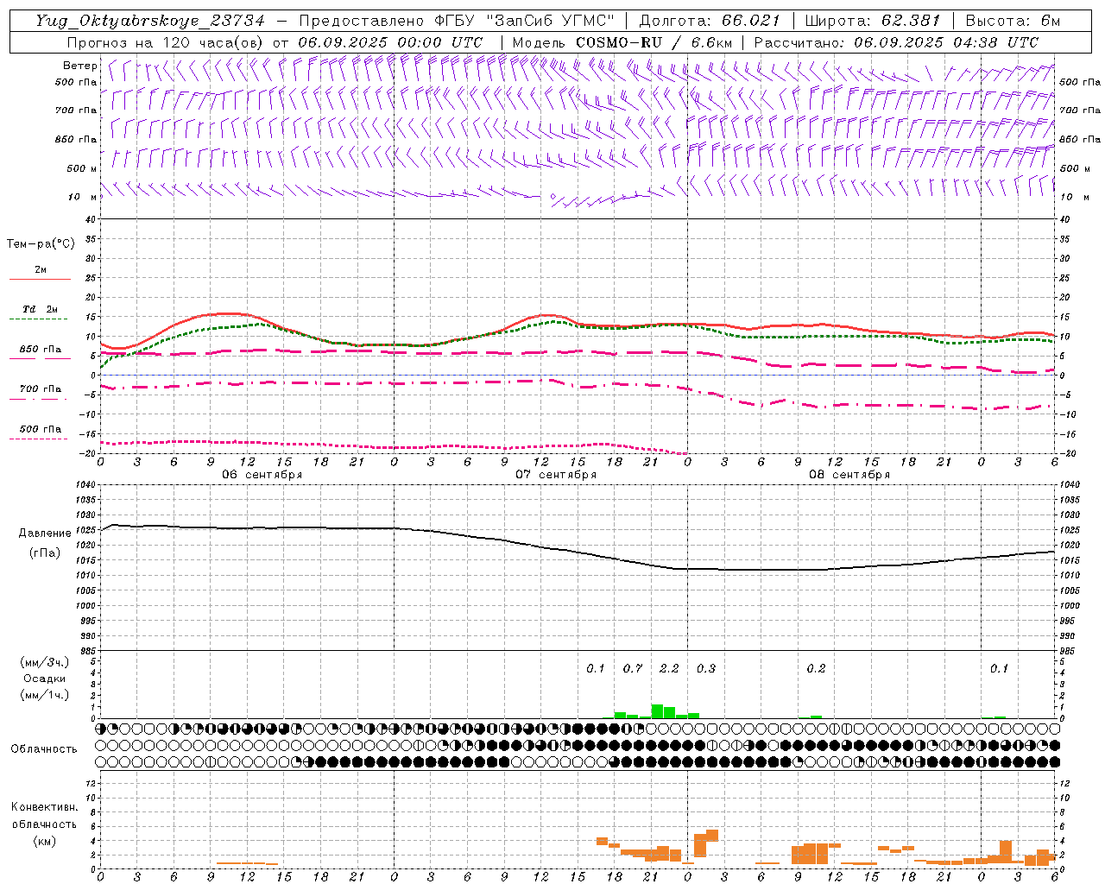Viewport: 1105px width, 884px height.
Task: Click the 06 сентября date label
Action: 262,475
